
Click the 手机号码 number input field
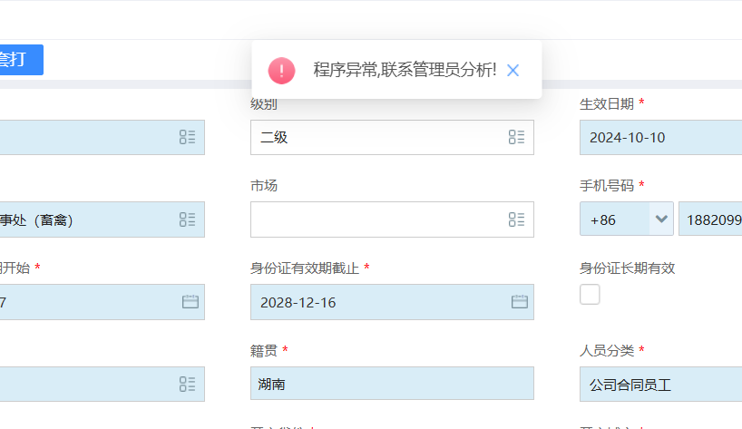point(711,219)
